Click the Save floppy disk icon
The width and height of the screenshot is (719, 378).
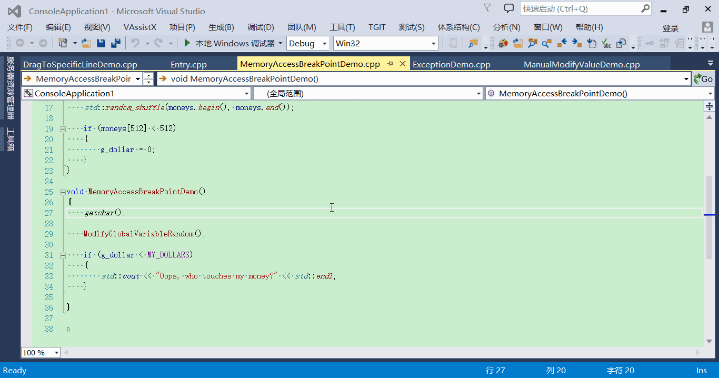pos(101,43)
